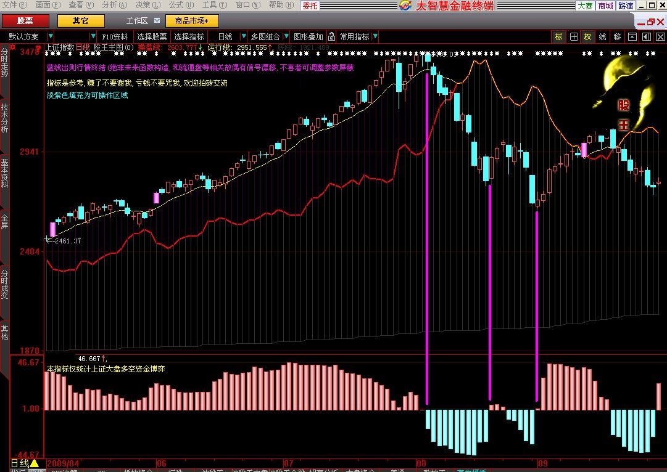Expand the 多图组合 dropdown arrow
Screen dimensions: 667x472
point(286,36)
